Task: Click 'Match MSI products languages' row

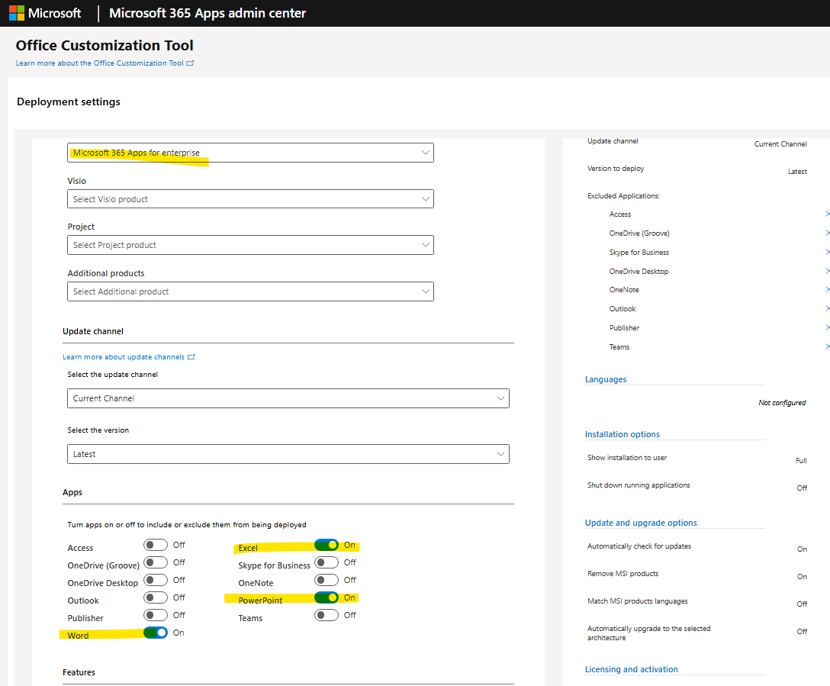Action: click(x=696, y=602)
